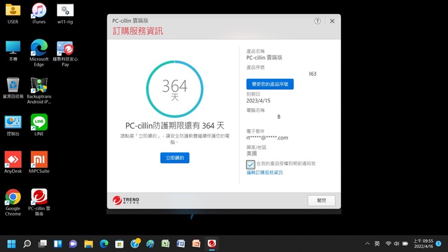Launch Microsoft Edge desktop shortcut
Viewport: 448px width, 252px height.
[39, 53]
